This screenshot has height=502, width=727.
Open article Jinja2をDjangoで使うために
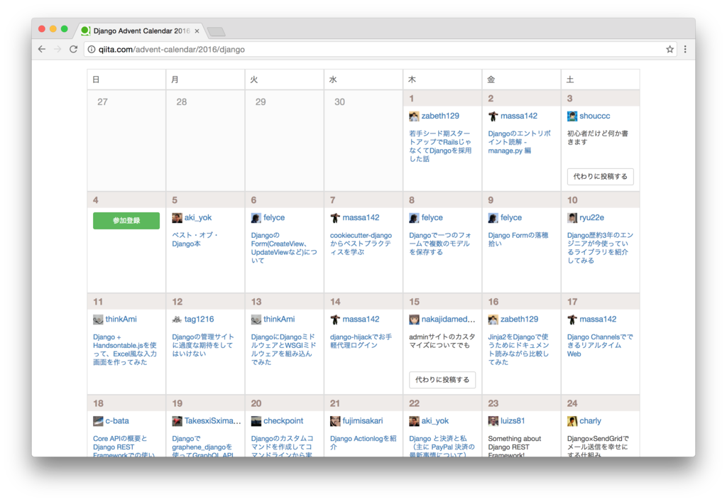pos(518,349)
